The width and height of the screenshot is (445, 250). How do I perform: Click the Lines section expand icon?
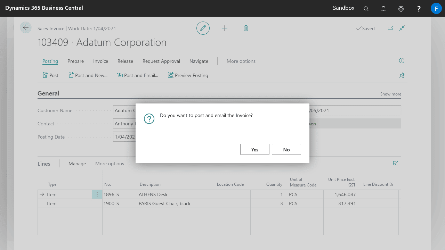395,163
